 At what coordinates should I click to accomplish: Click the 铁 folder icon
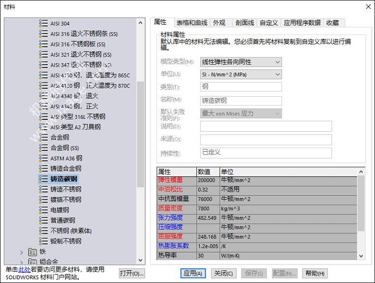click(33, 251)
